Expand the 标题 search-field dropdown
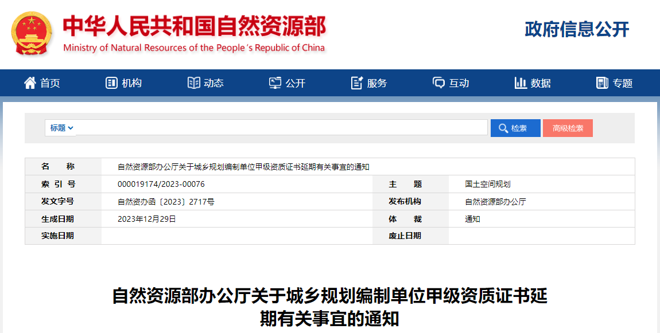This screenshot has height=333, width=660. 61,128
